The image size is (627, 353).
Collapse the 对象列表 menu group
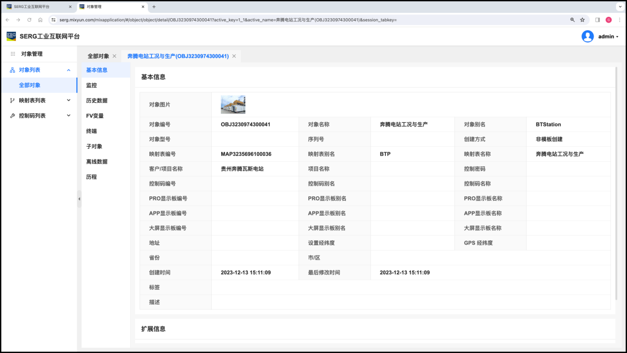[x=69, y=70]
